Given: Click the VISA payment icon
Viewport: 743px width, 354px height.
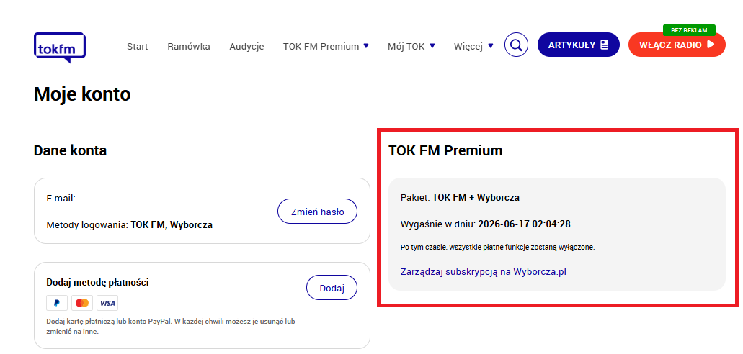Looking at the screenshot, I should pyautogui.click(x=107, y=303).
